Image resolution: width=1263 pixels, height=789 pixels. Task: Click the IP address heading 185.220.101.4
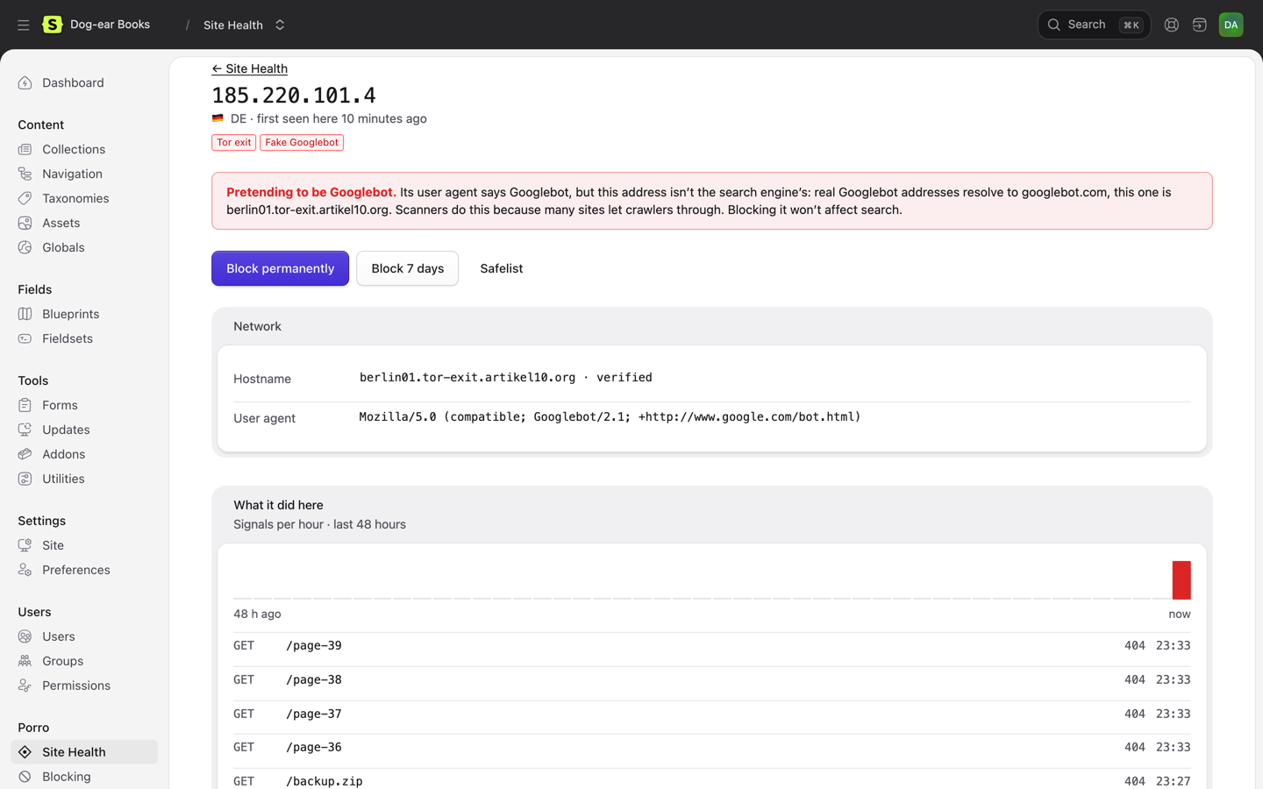pos(294,95)
